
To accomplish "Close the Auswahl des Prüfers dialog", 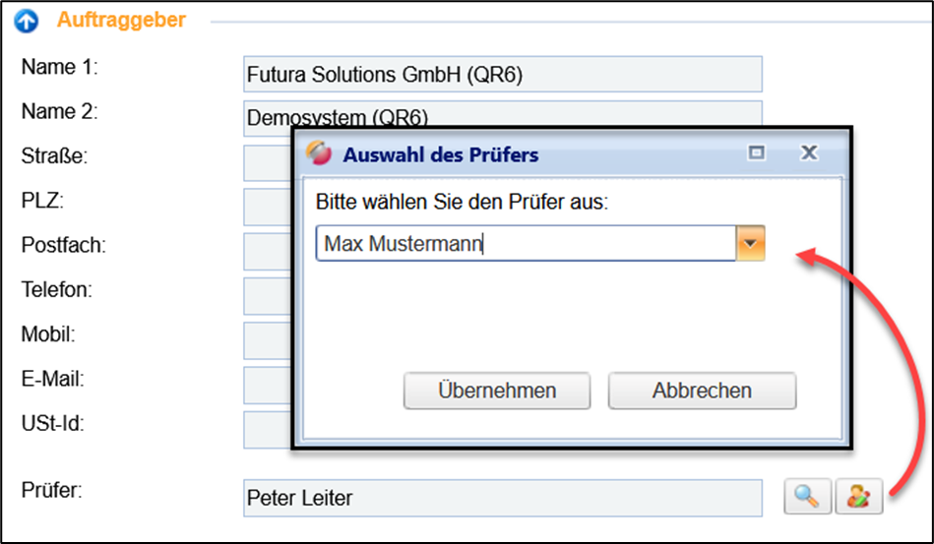I will 809,153.
